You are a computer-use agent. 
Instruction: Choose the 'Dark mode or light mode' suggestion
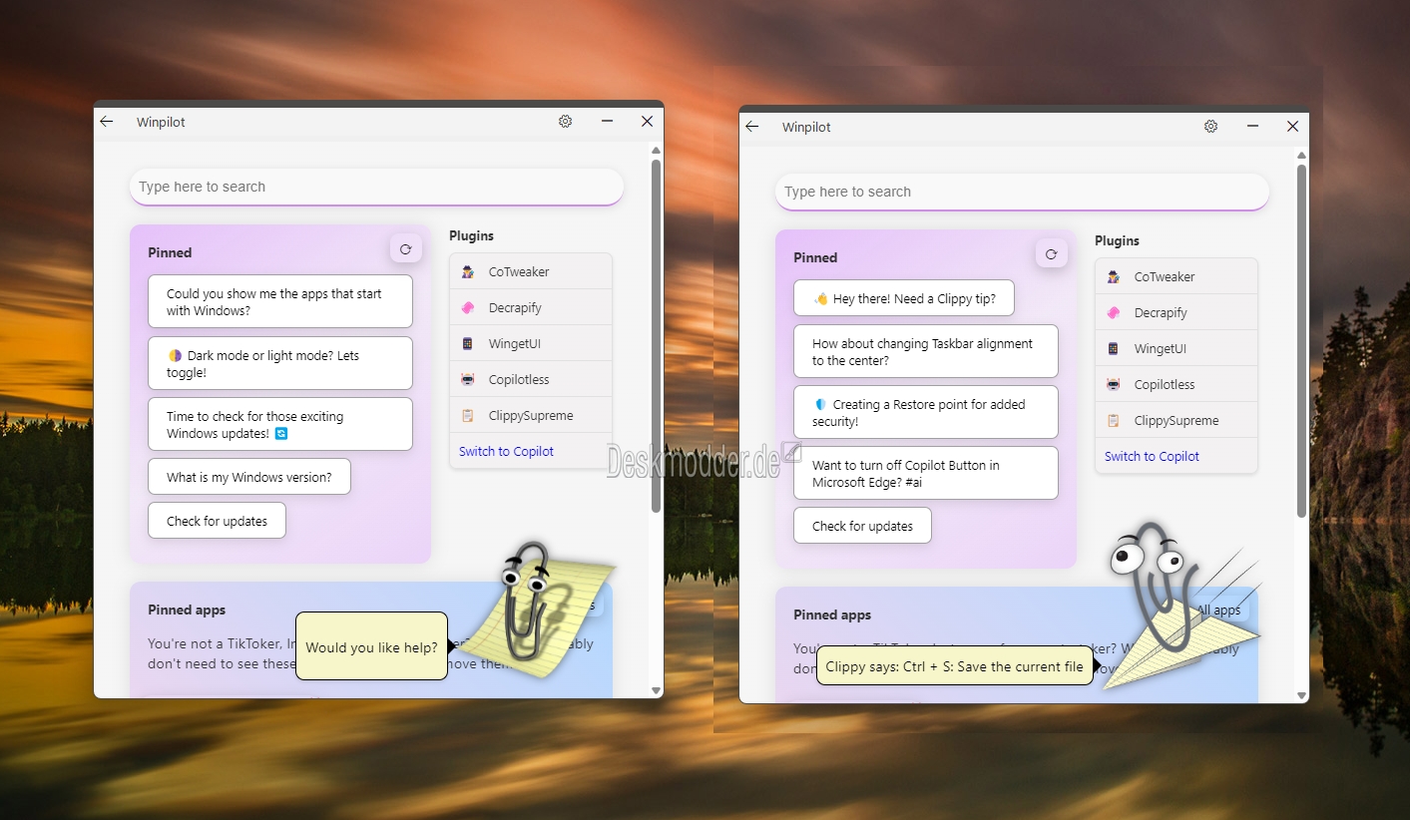click(x=280, y=363)
